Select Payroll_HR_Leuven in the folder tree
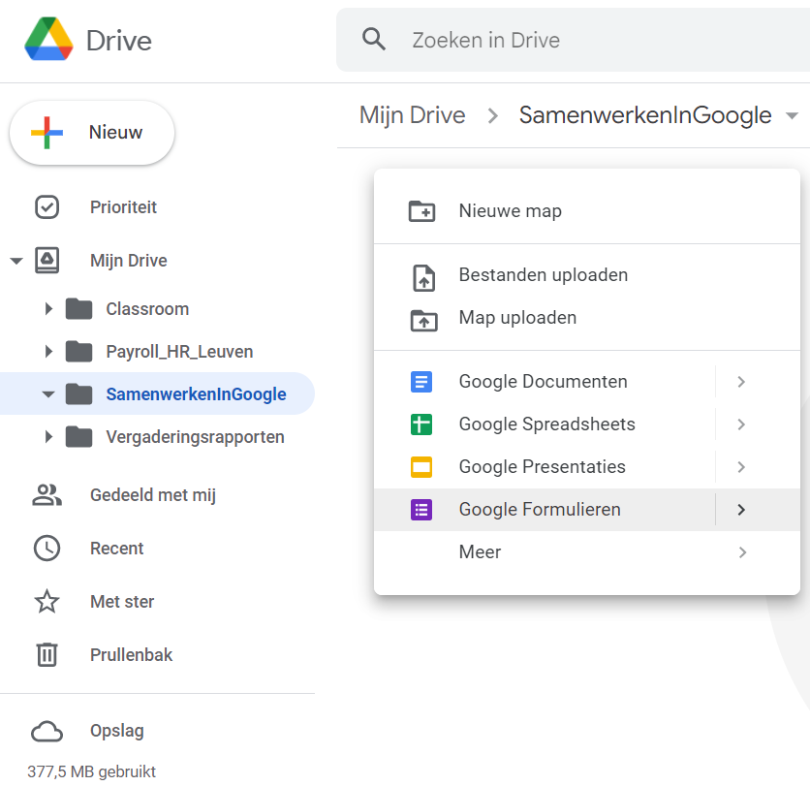 (x=179, y=352)
